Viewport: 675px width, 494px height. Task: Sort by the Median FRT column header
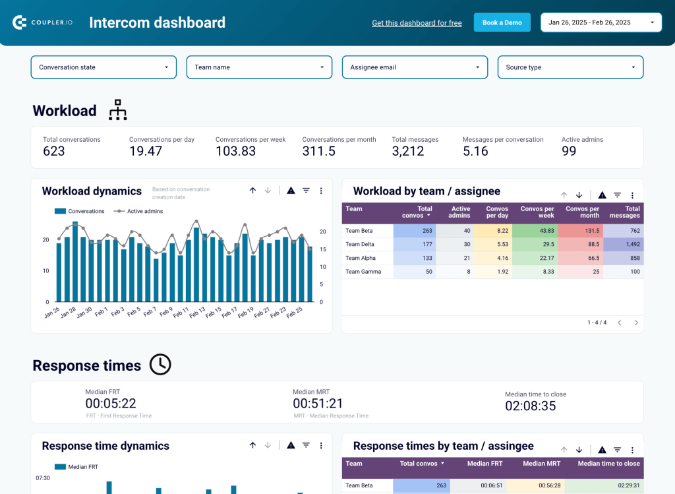click(484, 464)
